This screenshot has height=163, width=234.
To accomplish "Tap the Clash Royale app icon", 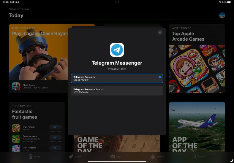I will (16, 86).
